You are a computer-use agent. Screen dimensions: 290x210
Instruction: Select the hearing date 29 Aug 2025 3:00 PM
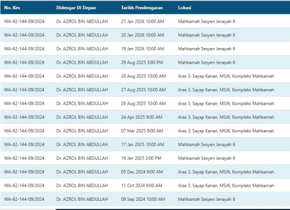[142, 62]
